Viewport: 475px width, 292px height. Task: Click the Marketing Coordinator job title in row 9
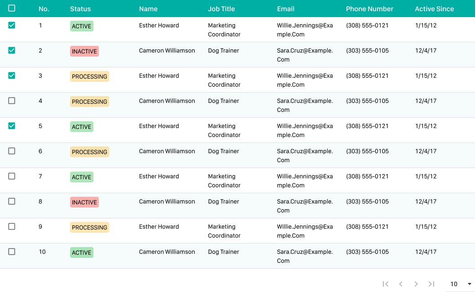coord(224,231)
